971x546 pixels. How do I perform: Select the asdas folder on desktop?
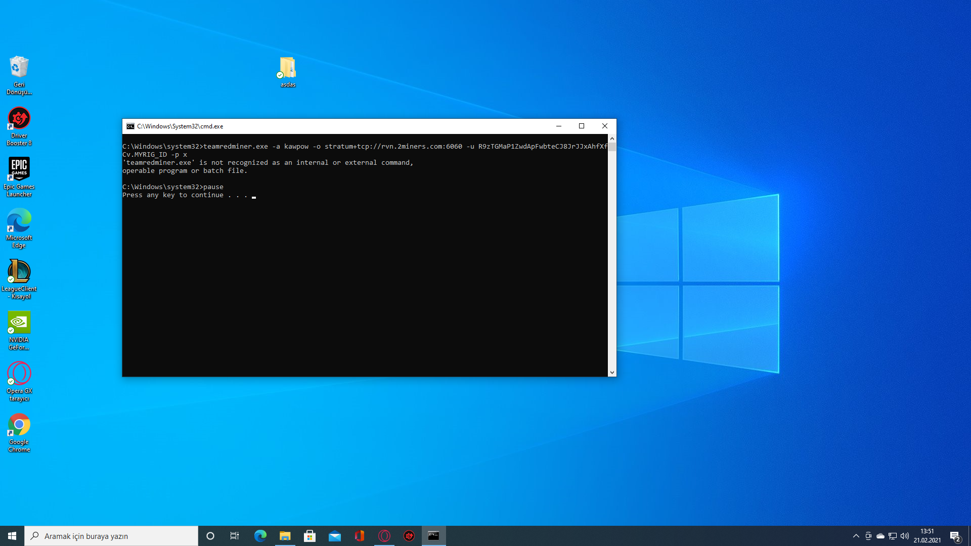(x=288, y=72)
